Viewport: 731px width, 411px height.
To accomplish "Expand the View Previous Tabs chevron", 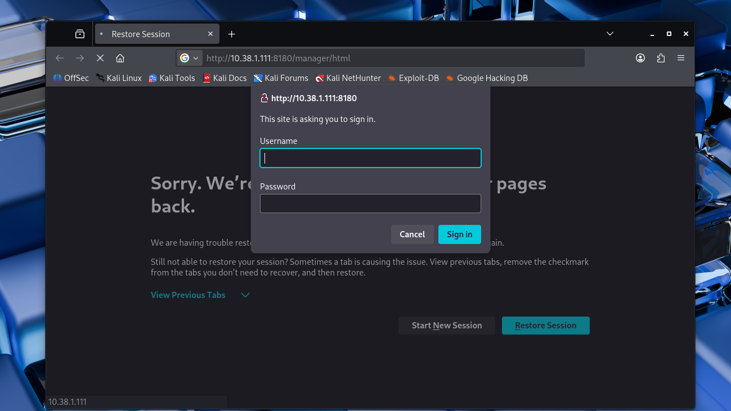I will pyautogui.click(x=245, y=295).
